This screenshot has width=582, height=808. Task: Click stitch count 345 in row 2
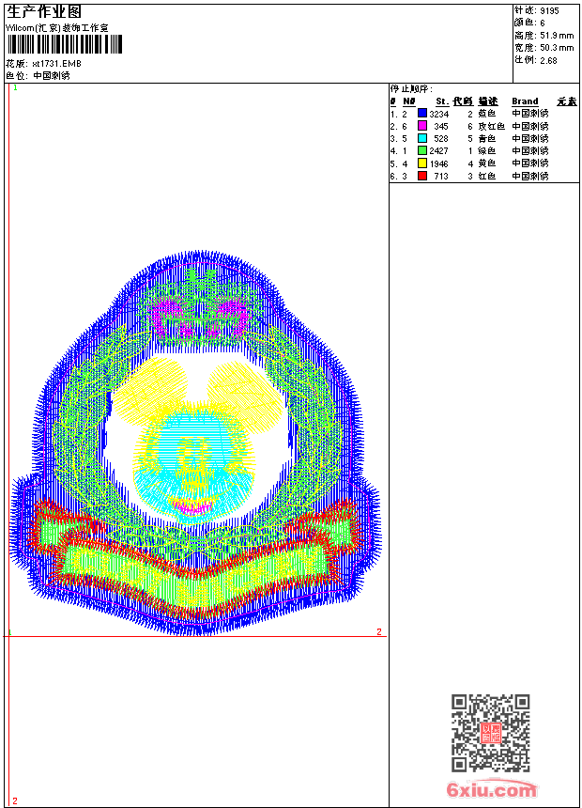pyautogui.click(x=441, y=126)
